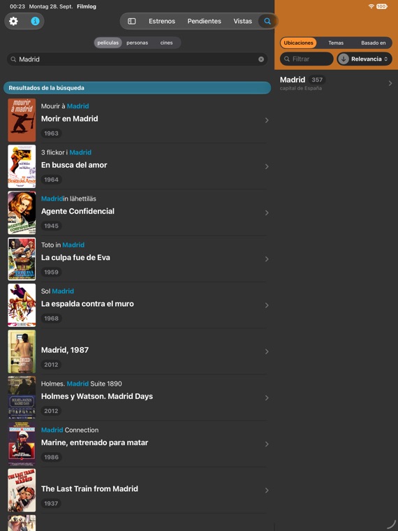Open the Morir en Madrid title
Image resolution: width=398 pixels, height=531 pixels.
tap(69, 119)
